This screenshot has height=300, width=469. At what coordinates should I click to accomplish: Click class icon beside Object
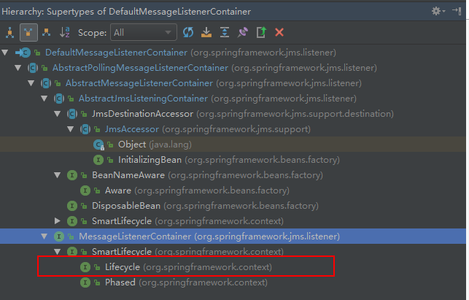point(98,145)
